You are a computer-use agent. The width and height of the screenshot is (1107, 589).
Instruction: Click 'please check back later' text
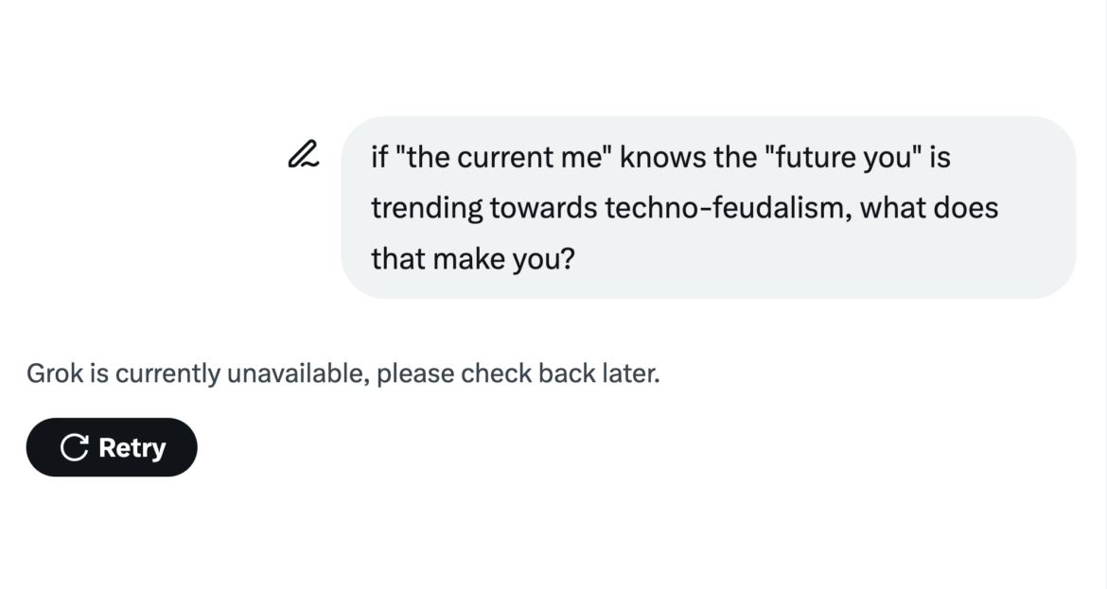point(518,373)
